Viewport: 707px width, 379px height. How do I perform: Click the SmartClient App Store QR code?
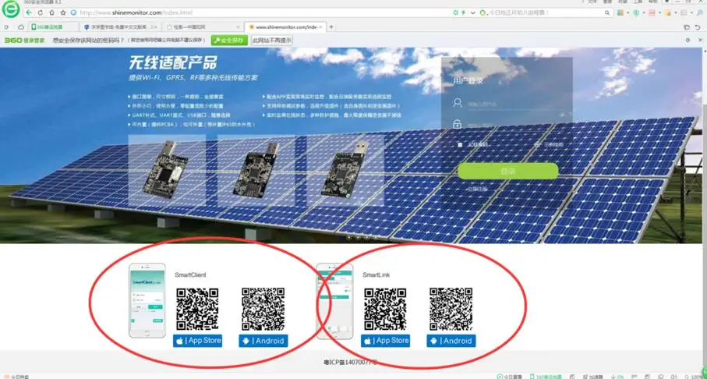point(197,309)
